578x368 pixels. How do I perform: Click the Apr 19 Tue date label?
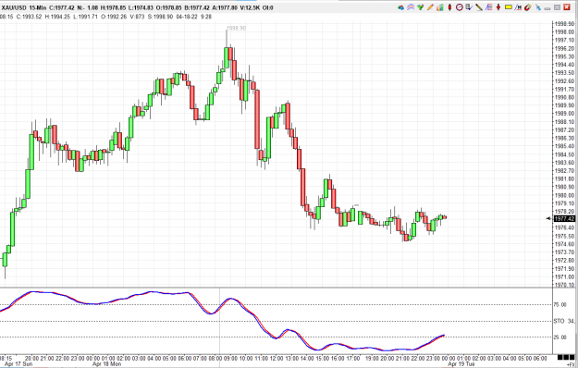(x=461, y=364)
